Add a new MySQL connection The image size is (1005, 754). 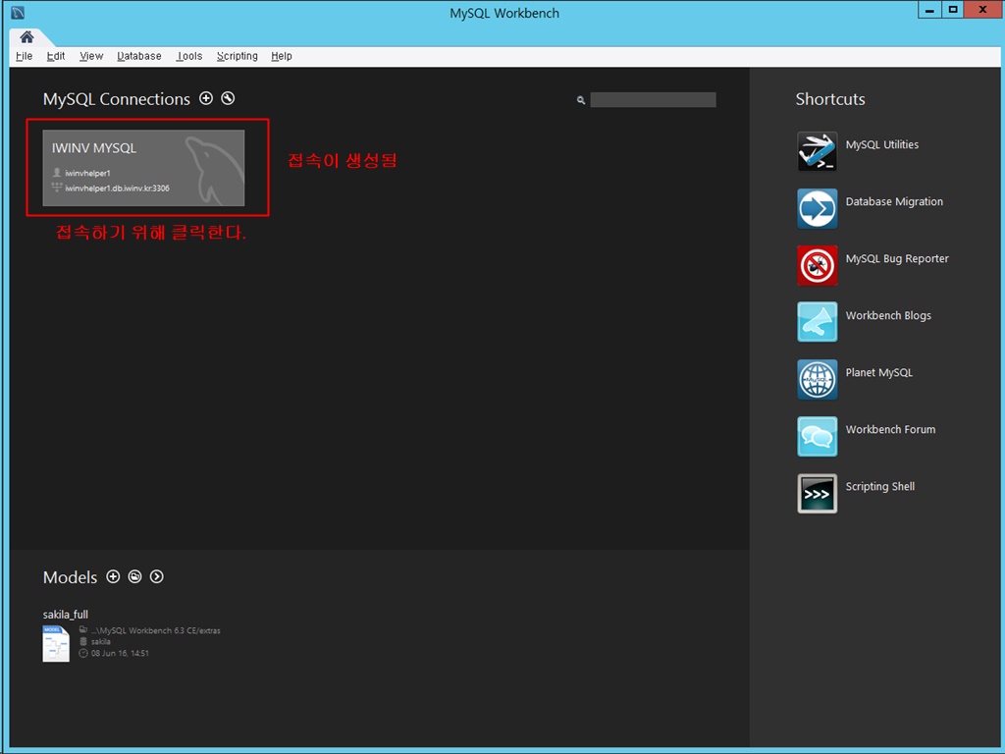click(206, 98)
